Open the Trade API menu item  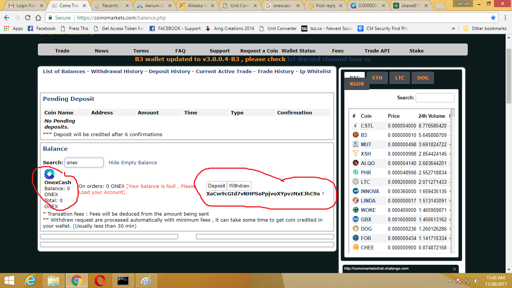377,51
